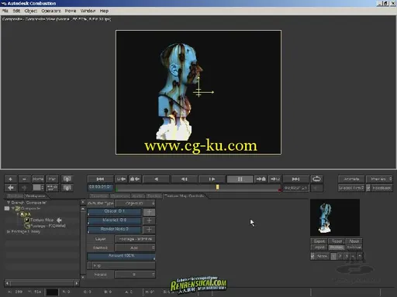Go to the last frame
Image resolution: width=397 pixels, height=297 pixels.
tap(295, 179)
